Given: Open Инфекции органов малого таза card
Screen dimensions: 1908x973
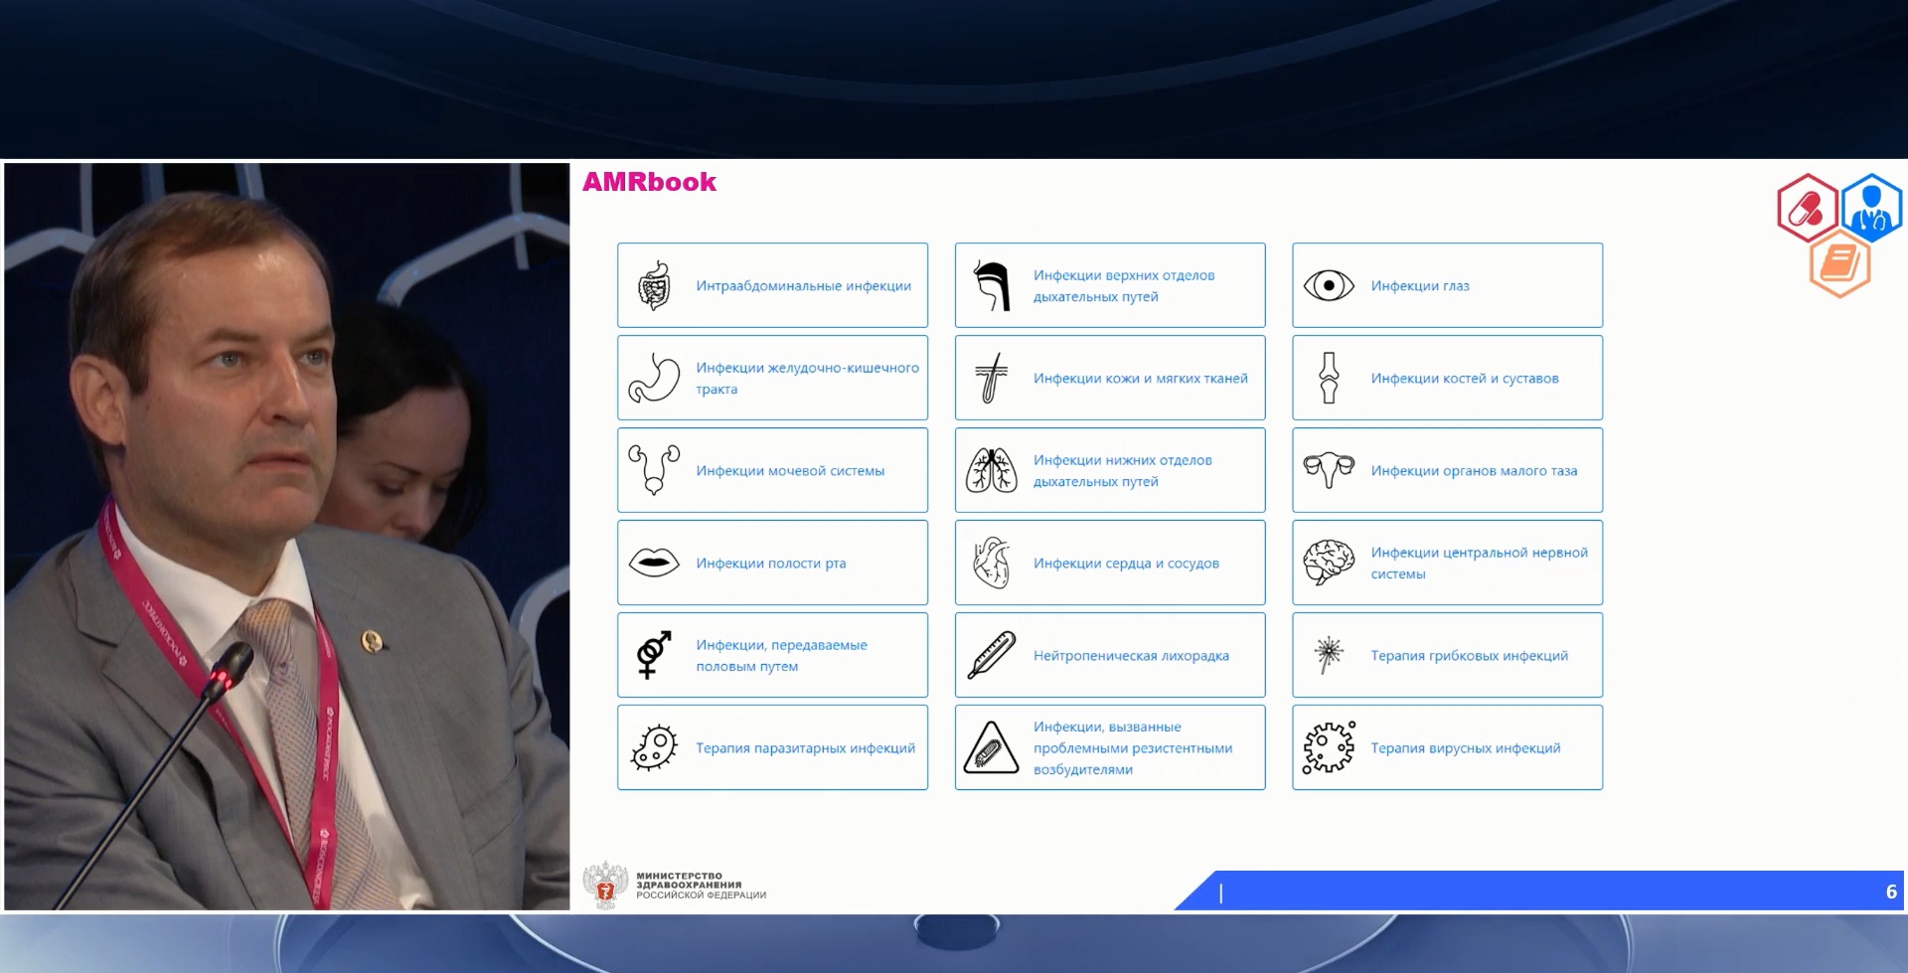Looking at the screenshot, I should point(1447,470).
